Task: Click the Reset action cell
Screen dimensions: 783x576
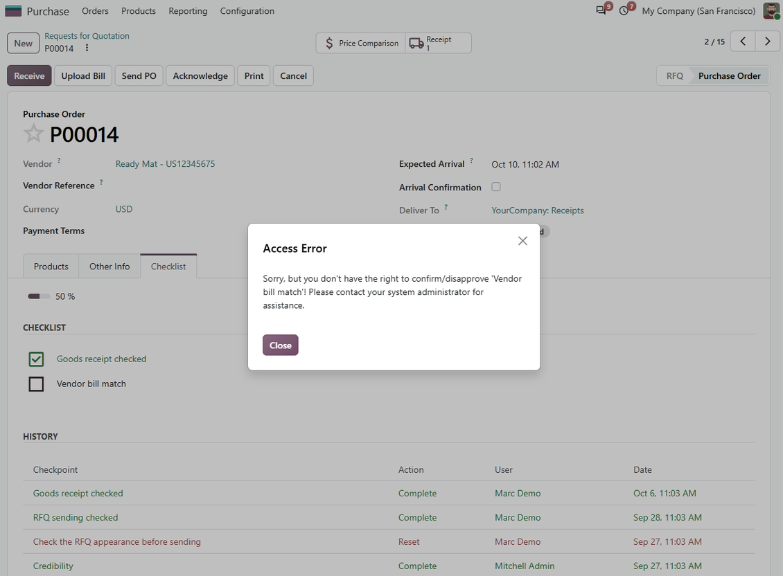Action: pos(409,541)
